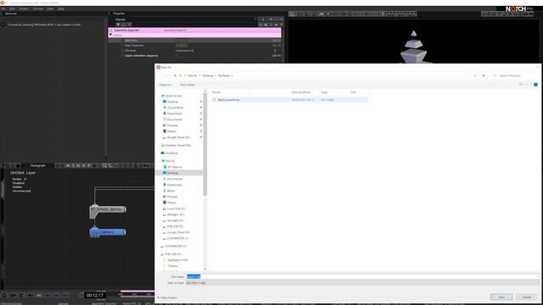Click the dialog search box
The width and height of the screenshot is (543, 305).
click(x=515, y=75)
